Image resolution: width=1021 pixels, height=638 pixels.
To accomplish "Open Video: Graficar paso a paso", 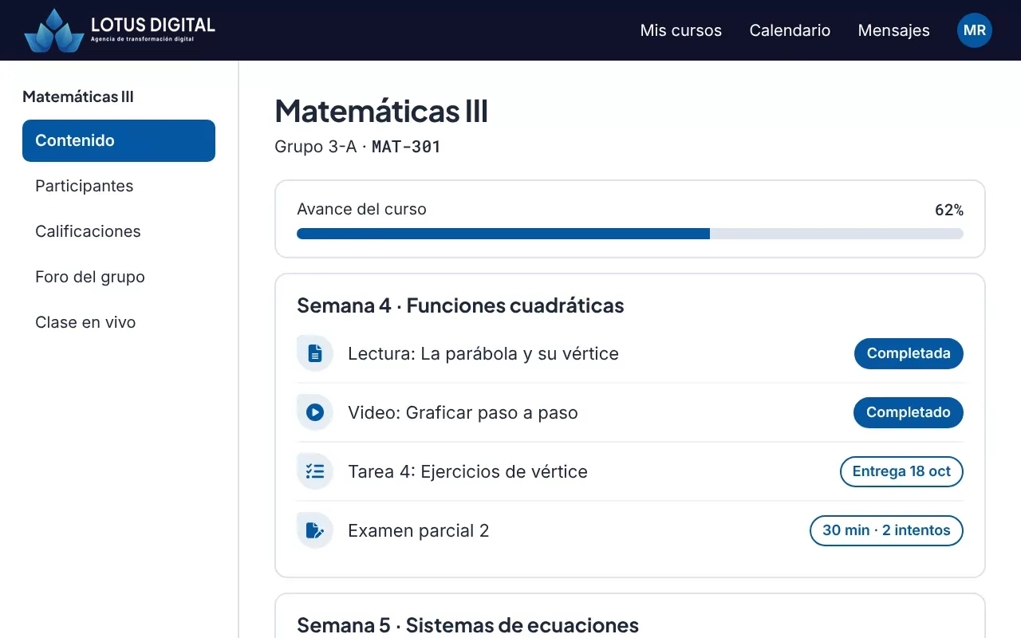I will tap(463, 412).
